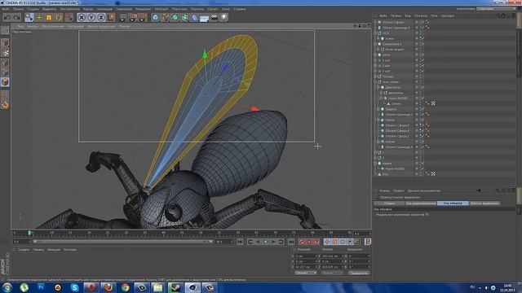The height and width of the screenshot is (293, 522).
Task: Switch to Ось объекта tab
Action: click(453, 203)
